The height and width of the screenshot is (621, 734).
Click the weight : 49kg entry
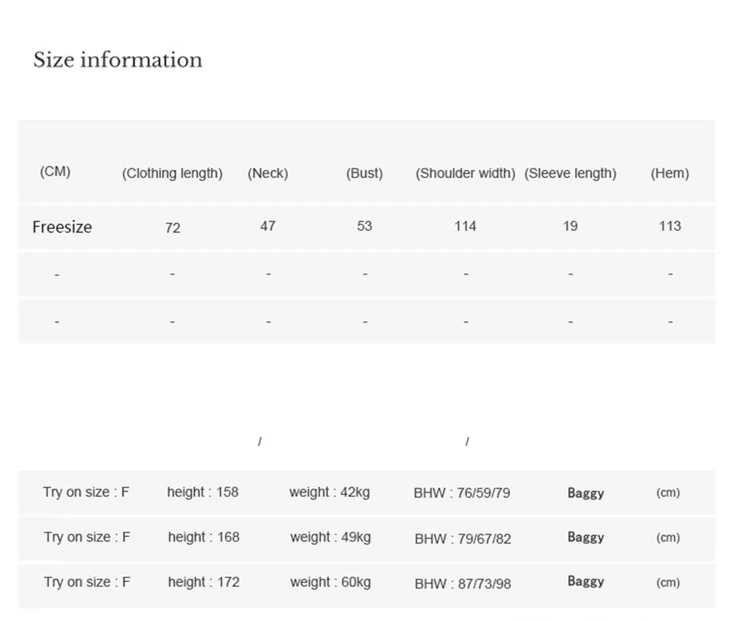click(330, 537)
